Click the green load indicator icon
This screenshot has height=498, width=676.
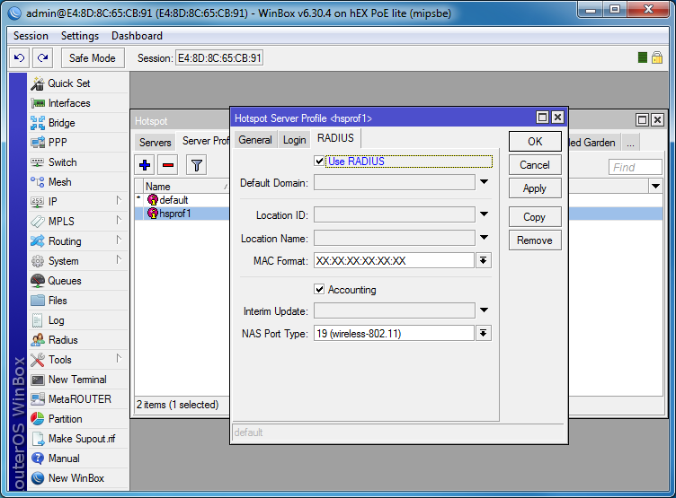(643, 57)
